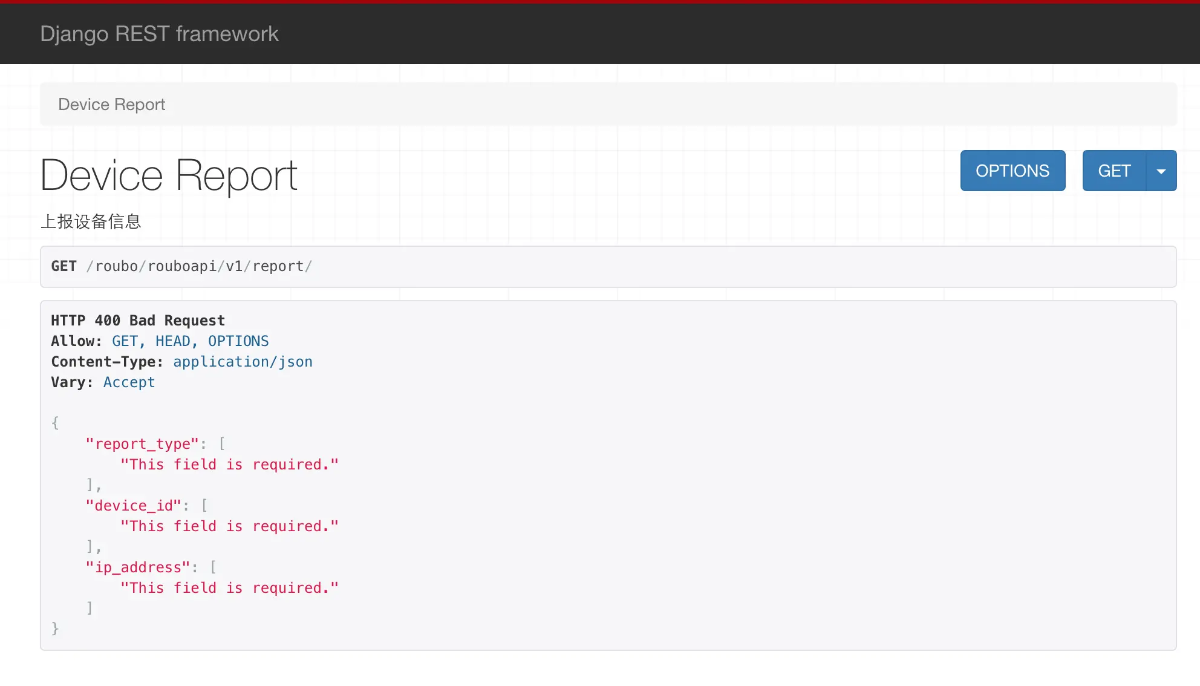Click the error message under device_id

tap(229, 526)
